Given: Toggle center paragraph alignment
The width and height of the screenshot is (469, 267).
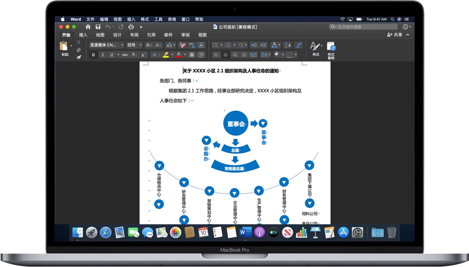Looking at the screenshot, I should tap(225, 55).
